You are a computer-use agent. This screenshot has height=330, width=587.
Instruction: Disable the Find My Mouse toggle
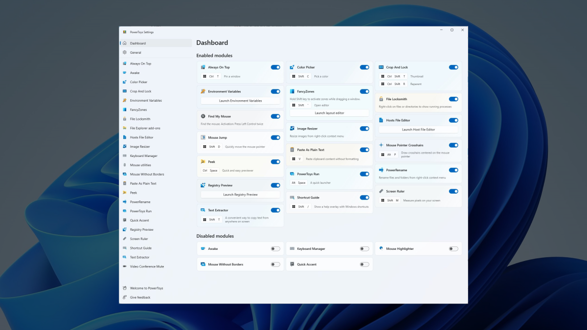point(275,116)
